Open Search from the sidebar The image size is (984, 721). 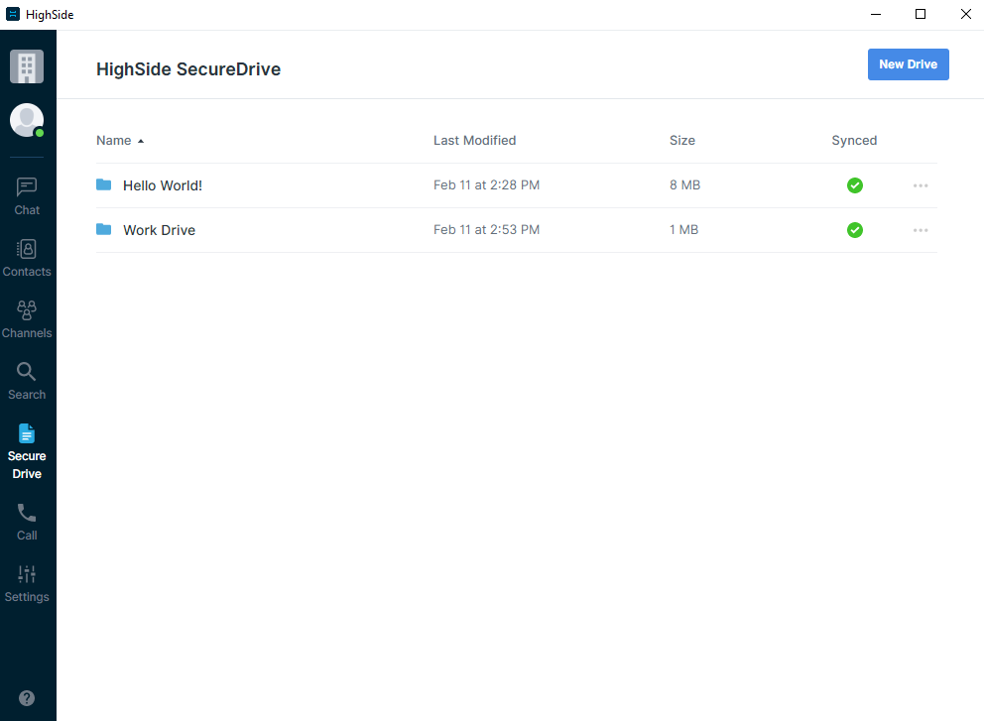(27, 381)
